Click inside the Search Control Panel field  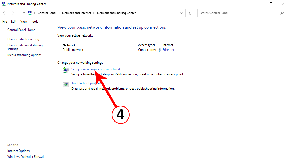[238, 13]
